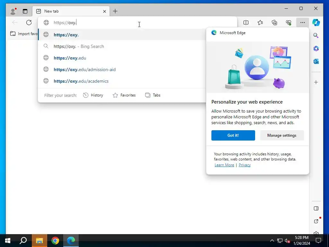Screen dimensions: 329x247
Task: Click the Edge taskbar icon
Action: click(x=71, y=241)
